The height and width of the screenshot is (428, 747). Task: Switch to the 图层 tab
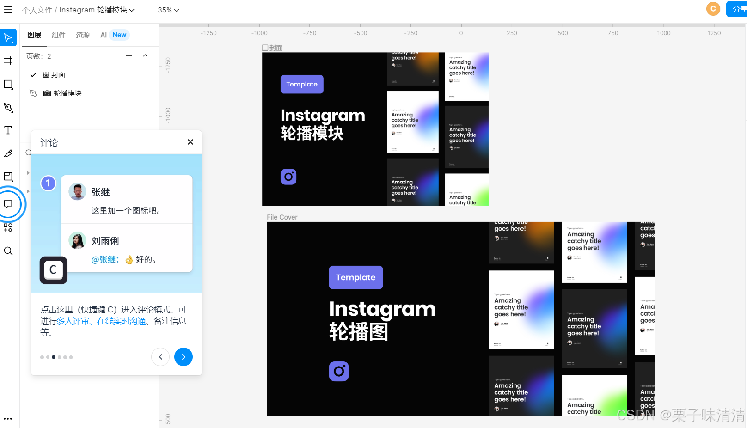34,35
